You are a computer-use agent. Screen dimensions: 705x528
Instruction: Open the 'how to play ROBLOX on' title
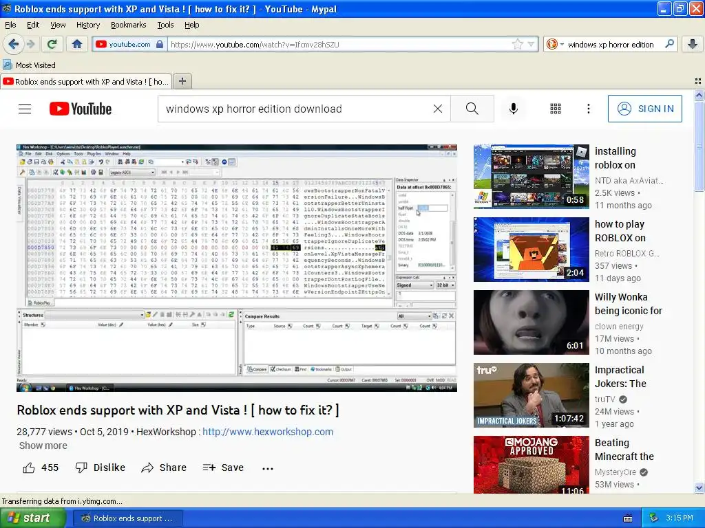pyautogui.click(x=620, y=231)
